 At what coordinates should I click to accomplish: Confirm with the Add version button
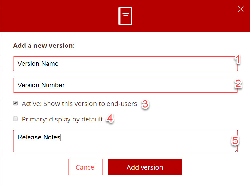[x=145, y=167]
